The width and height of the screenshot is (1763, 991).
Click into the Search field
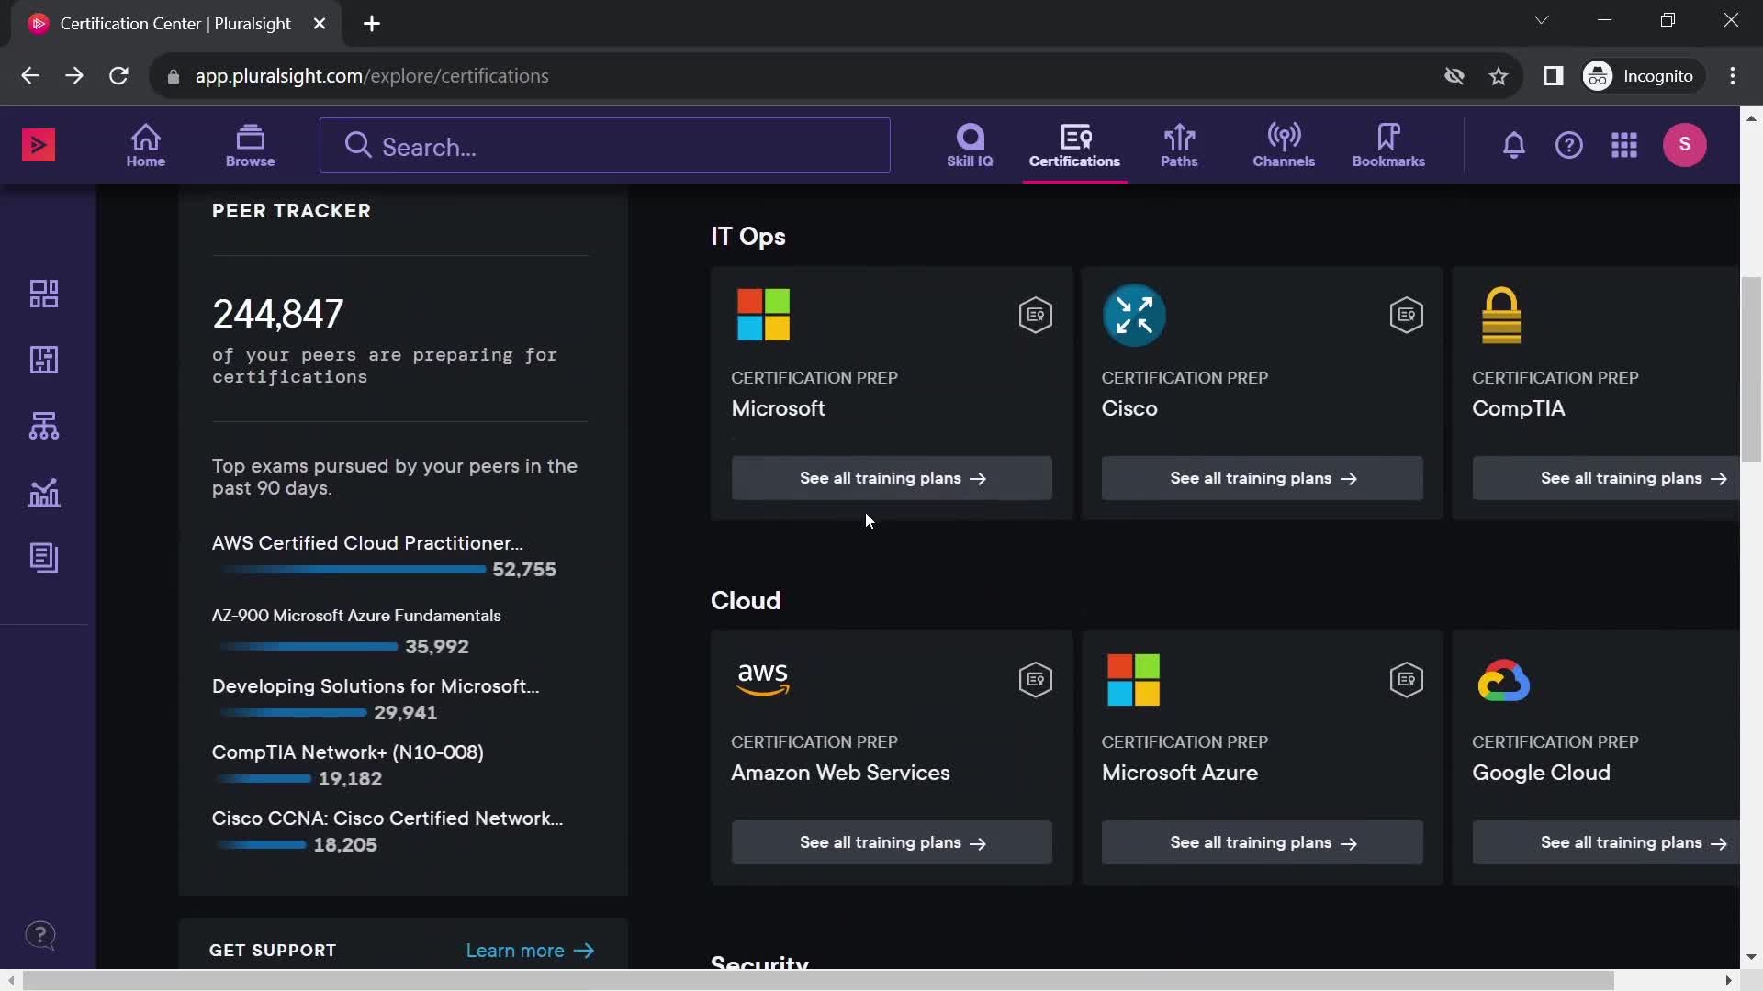click(x=604, y=145)
